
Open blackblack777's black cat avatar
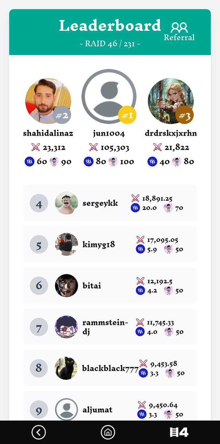click(x=66, y=368)
